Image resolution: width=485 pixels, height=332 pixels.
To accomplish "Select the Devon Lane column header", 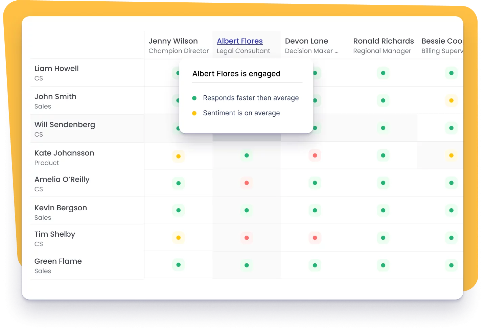I will tap(306, 41).
